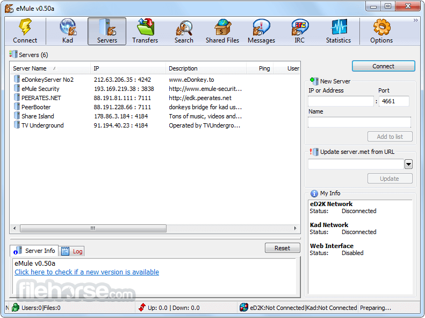Switch to the Server Info tab

point(34,251)
